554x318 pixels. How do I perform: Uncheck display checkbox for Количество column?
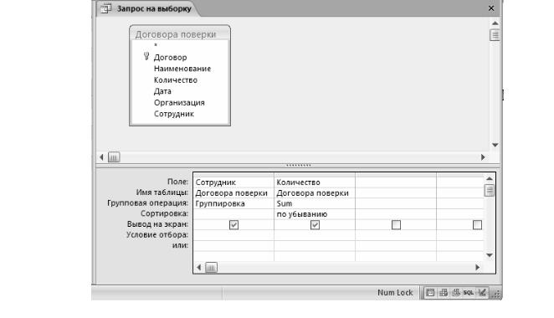click(315, 225)
